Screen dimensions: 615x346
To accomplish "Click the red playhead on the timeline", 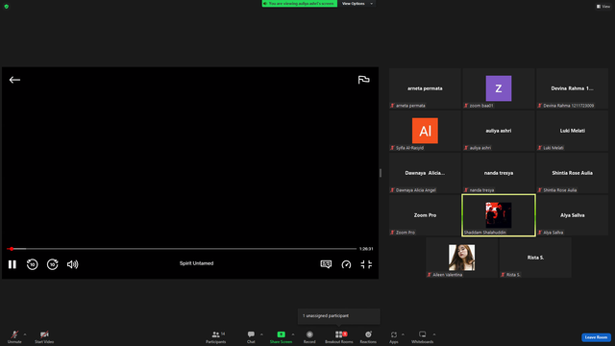I will pos(12,249).
